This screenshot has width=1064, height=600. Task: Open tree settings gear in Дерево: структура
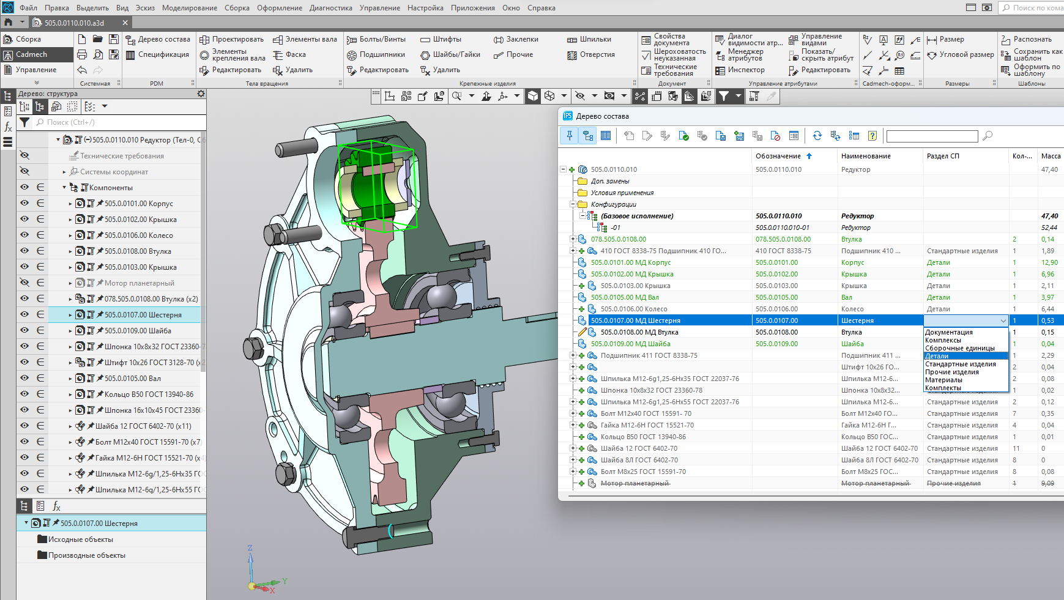point(201,94)
